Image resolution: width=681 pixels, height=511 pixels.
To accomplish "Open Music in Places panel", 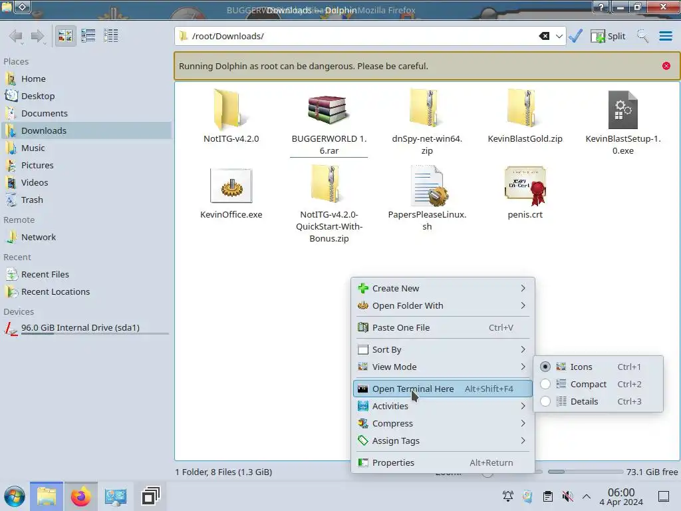I will (86, 148).
